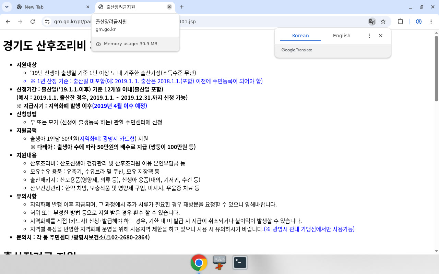Open a new tab with plus button

pos(182,7)
